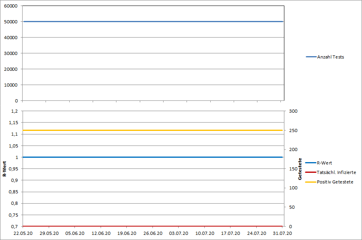Select the Tatsächl. Infizierte legend label
362x240 pixels.
336,172
